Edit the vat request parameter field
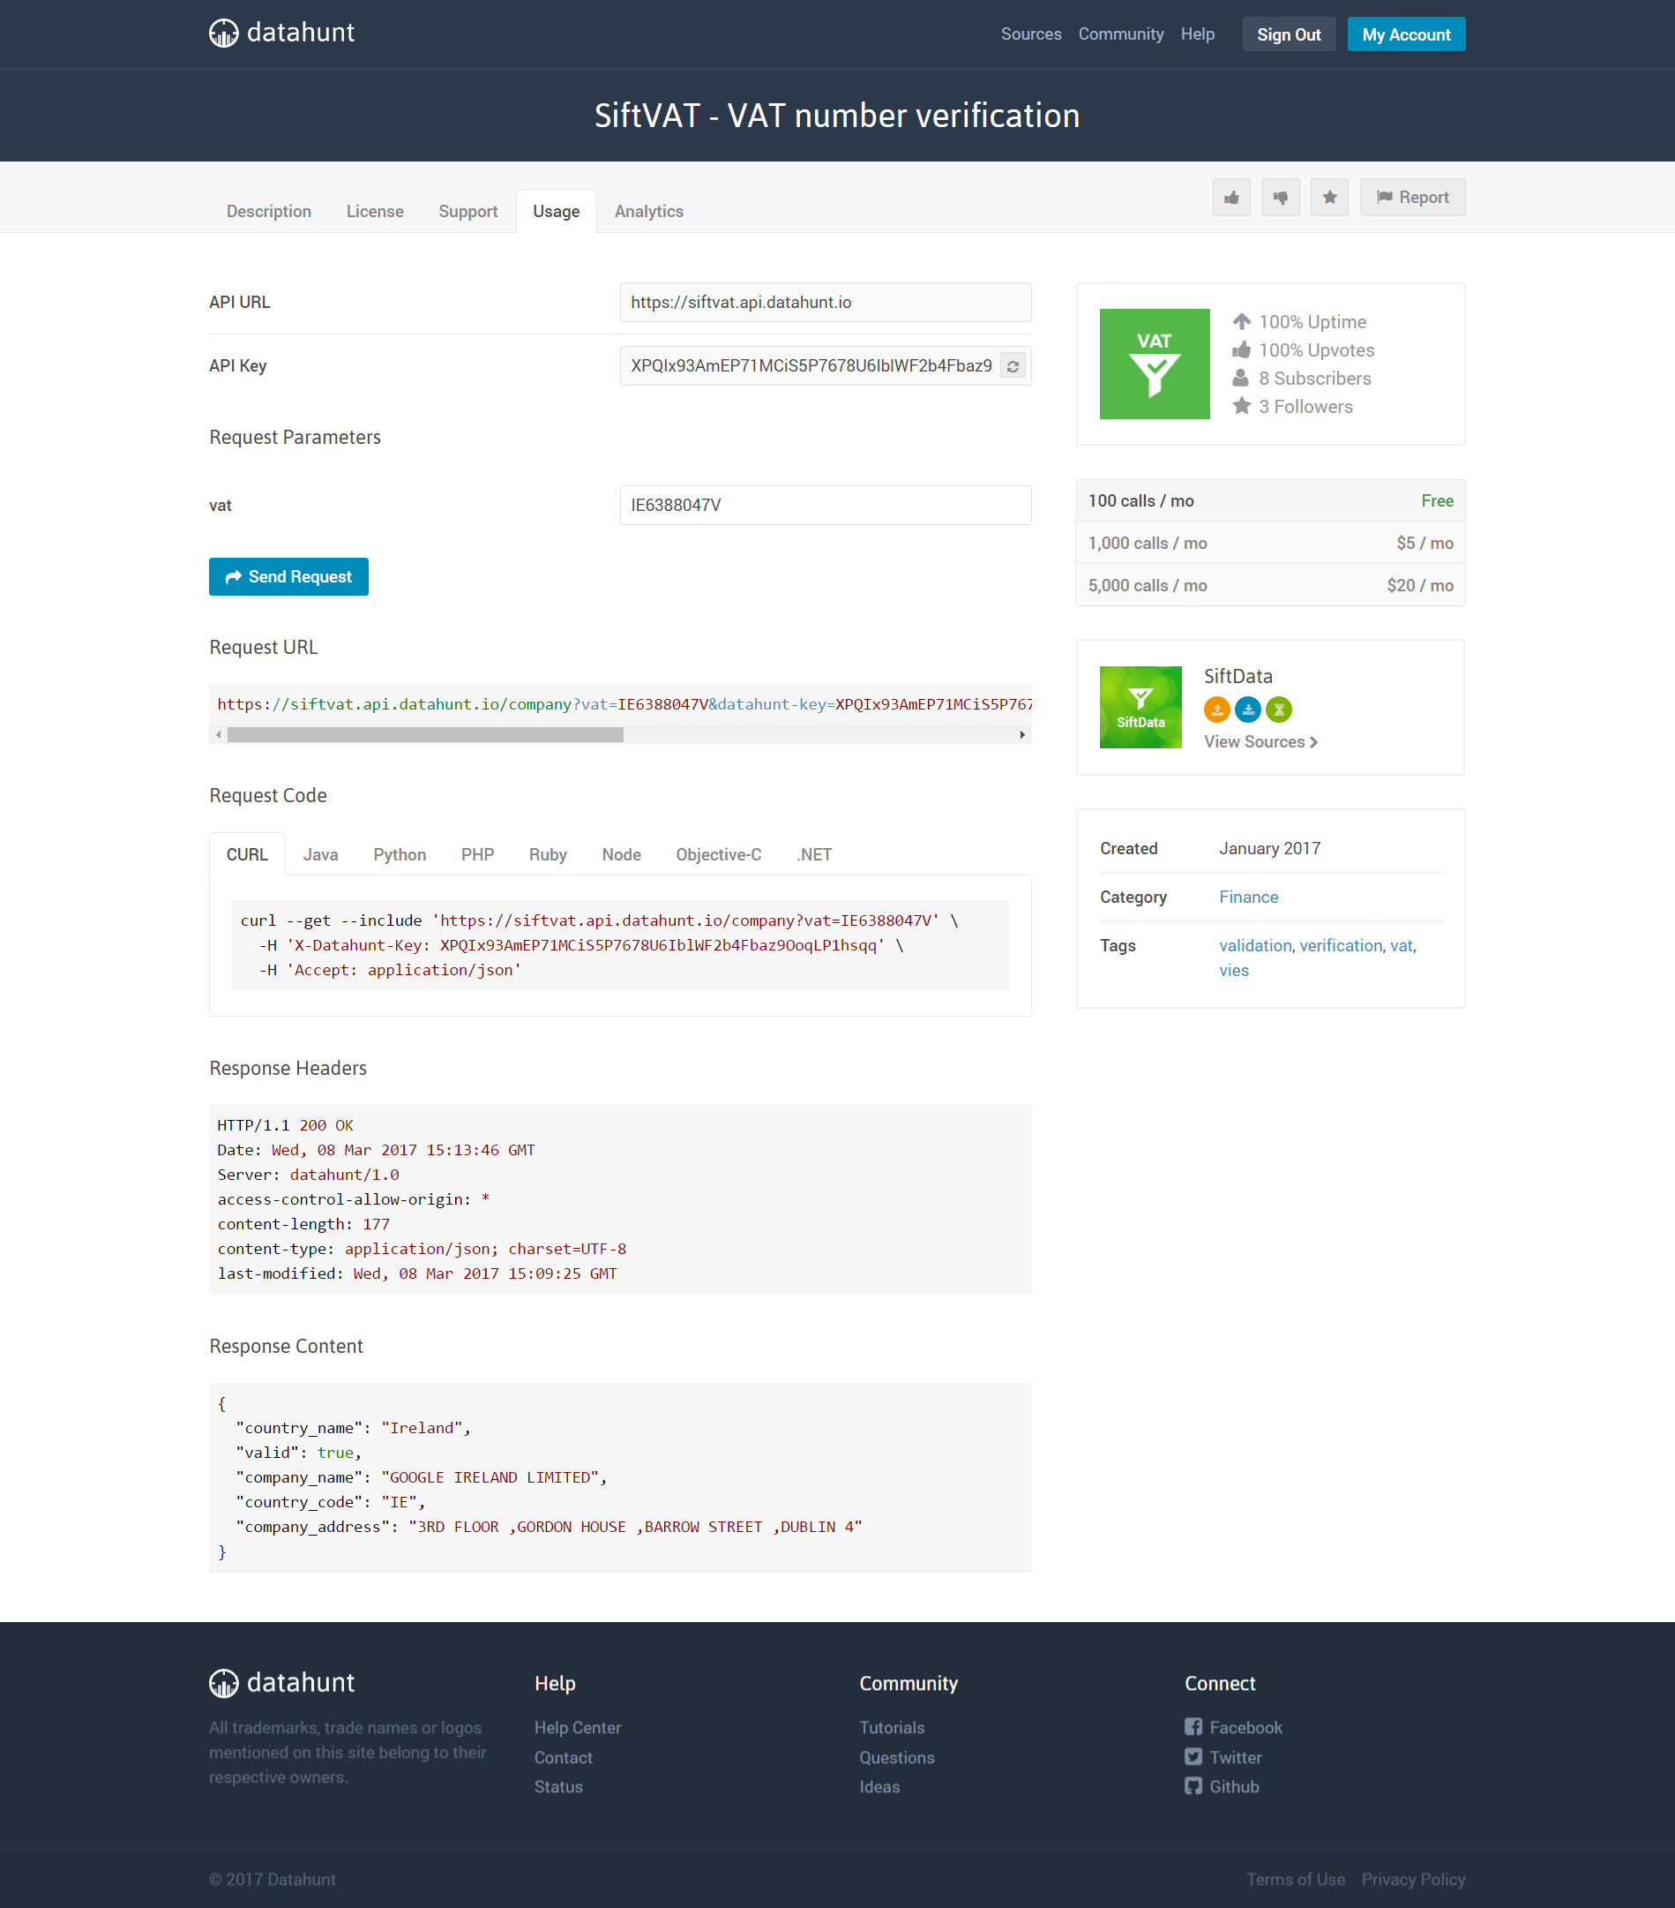Image resolution: width=1675 pixels, height=1908 pixels. pyautogui.click(x=825, y=505)
